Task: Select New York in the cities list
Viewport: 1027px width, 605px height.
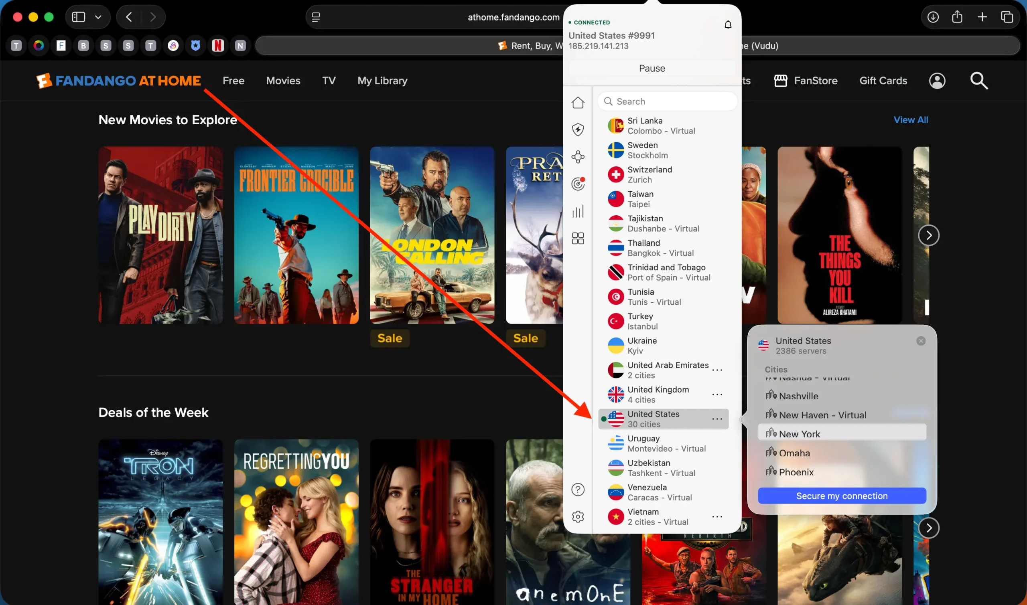Action: (799, 433)
